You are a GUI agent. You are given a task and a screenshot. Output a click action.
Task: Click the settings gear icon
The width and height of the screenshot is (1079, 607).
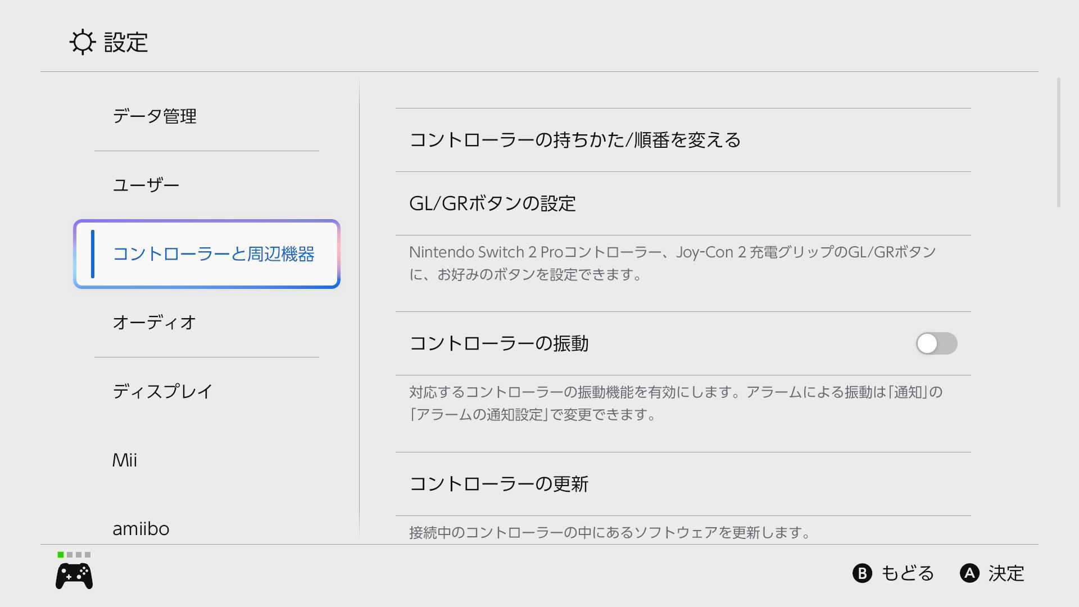[83, 42]
